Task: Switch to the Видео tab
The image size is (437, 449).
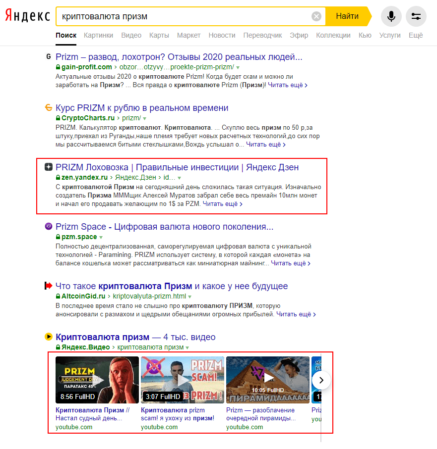Action: pyautogui.click(x=131, y=35)
